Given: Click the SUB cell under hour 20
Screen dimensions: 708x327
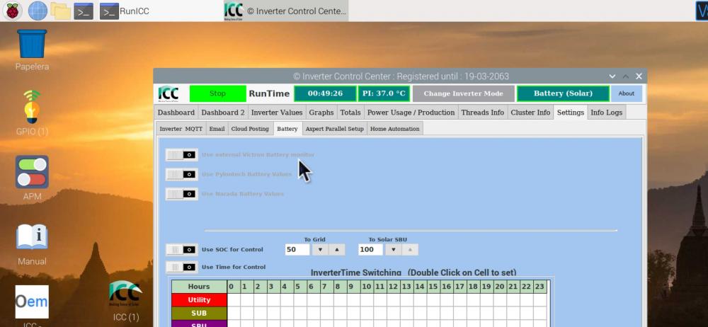Looking at the screenshot, I should tap(499, 314).
